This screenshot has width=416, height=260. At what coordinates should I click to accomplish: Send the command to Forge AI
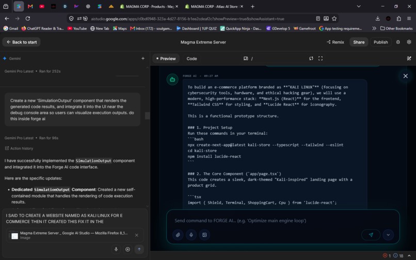click(x=371, y=235)
